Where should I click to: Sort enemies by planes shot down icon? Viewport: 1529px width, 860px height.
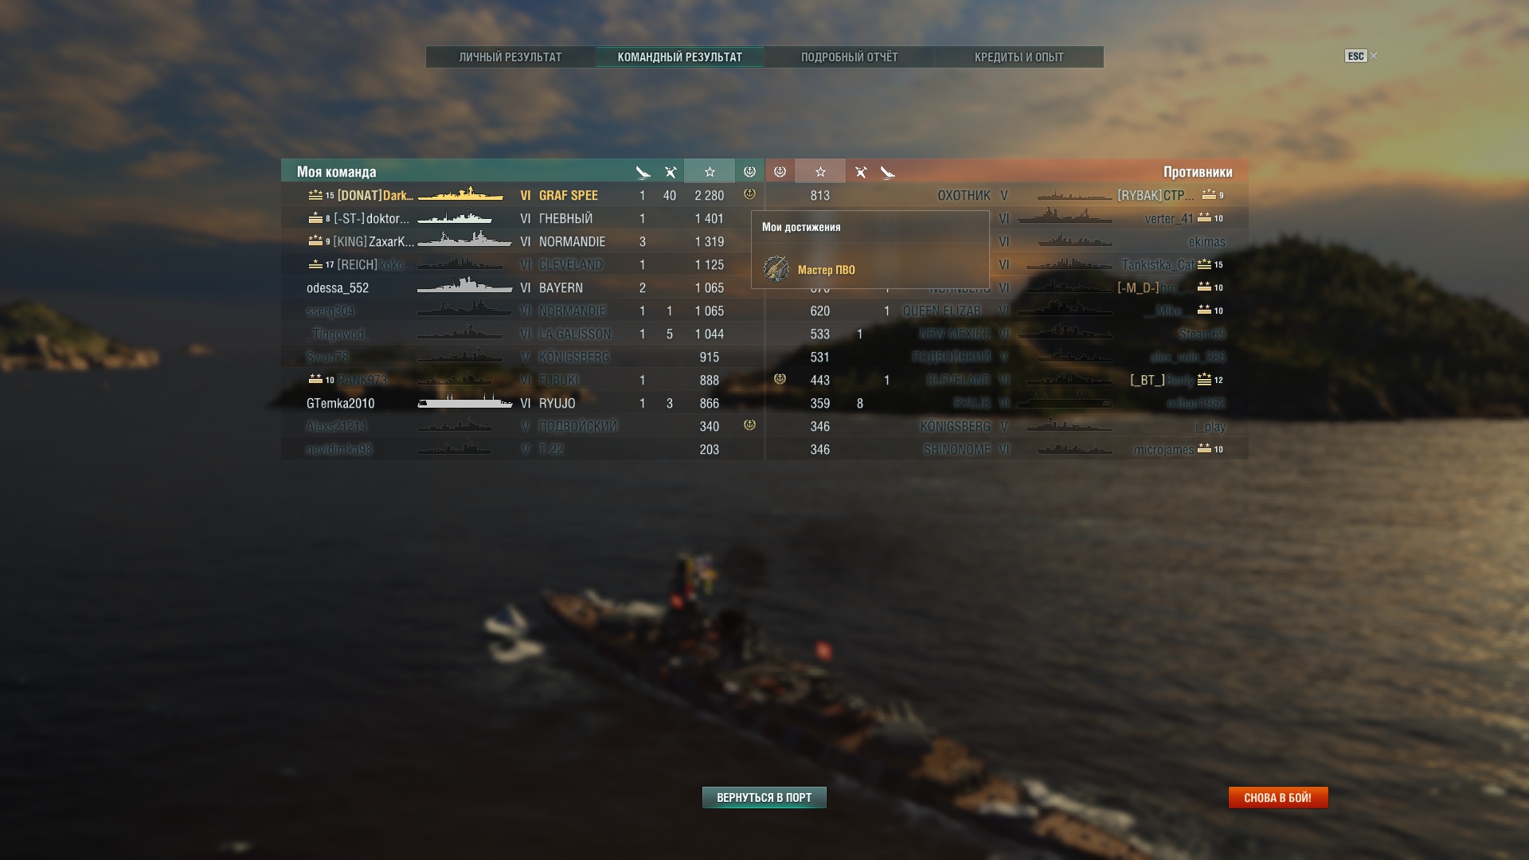[861, 172]
